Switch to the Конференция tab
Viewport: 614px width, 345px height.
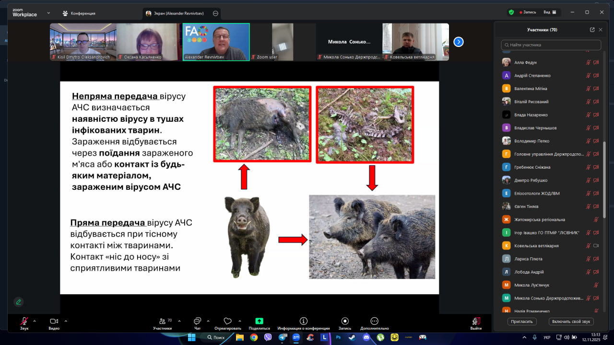pos(79,13)
